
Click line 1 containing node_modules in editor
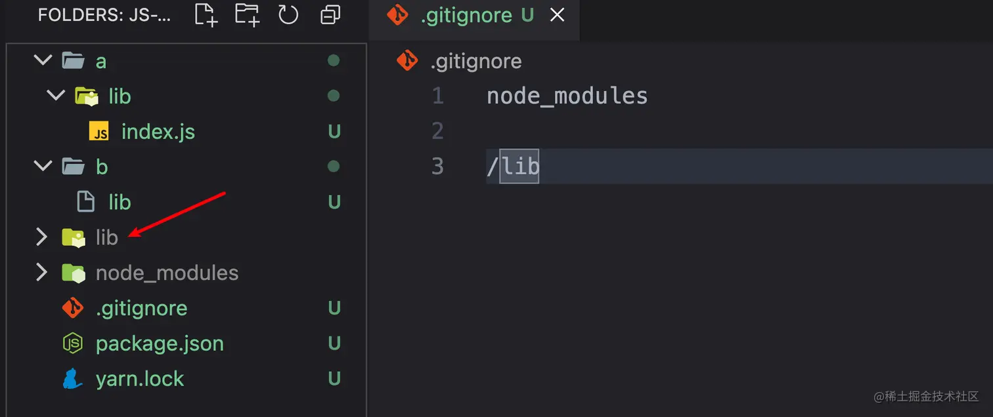[567, 96]
